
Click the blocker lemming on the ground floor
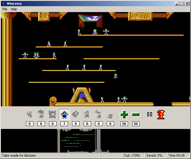(x=124, y=99)
